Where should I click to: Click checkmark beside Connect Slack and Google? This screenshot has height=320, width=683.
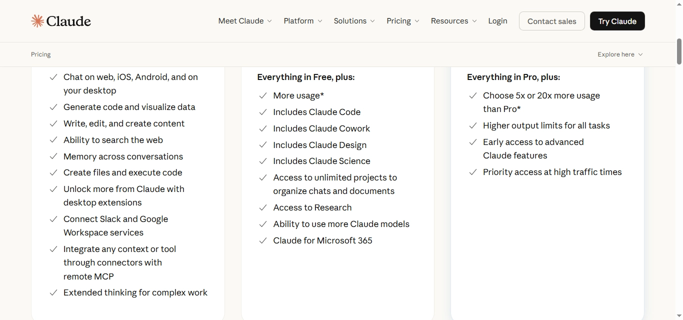tap(53, 219)
